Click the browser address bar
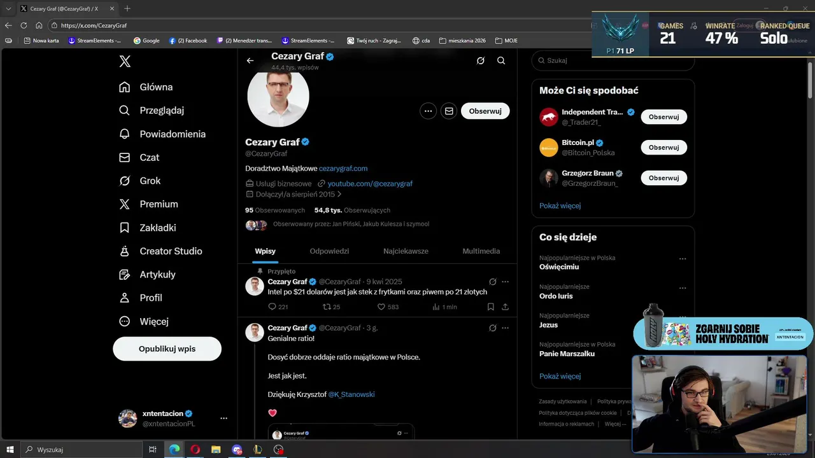The height and width of the screenshot is (458, 815). (318, 25)
